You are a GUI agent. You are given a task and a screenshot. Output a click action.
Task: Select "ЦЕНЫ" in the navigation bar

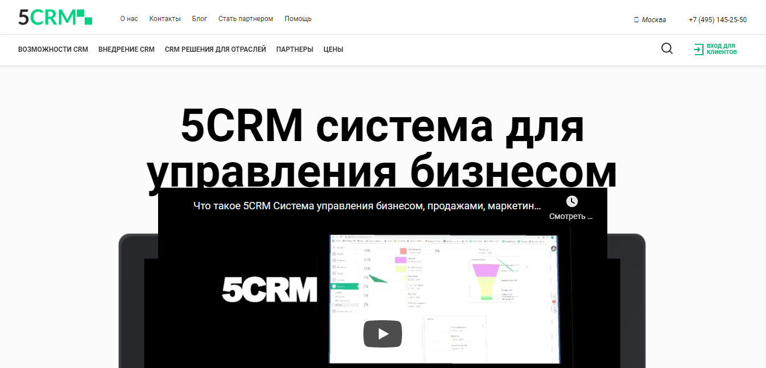[x=333, y=49]
